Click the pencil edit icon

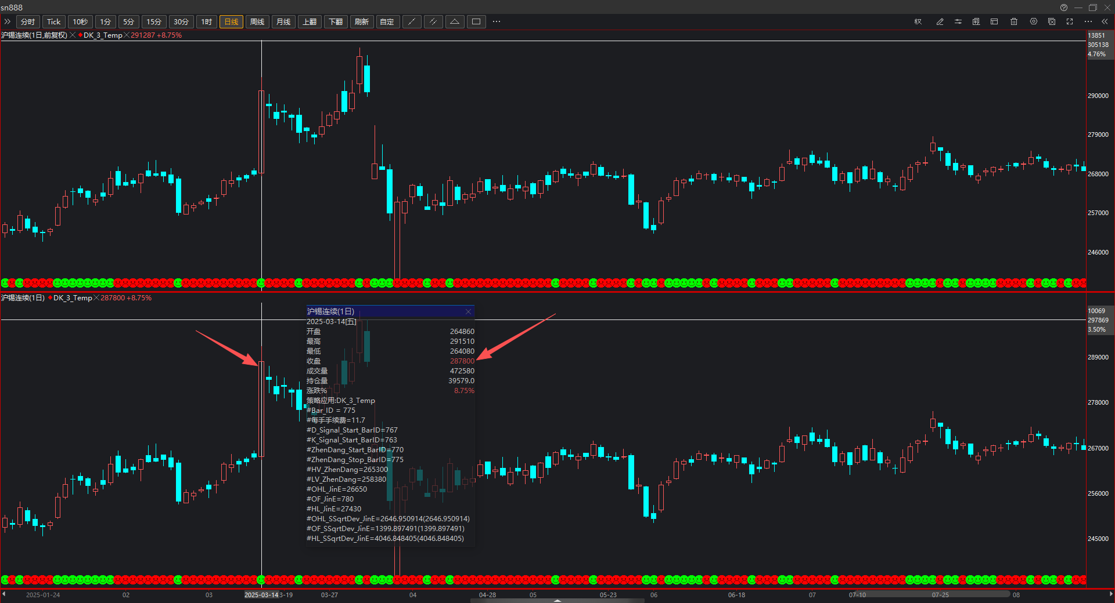(940, 22)
